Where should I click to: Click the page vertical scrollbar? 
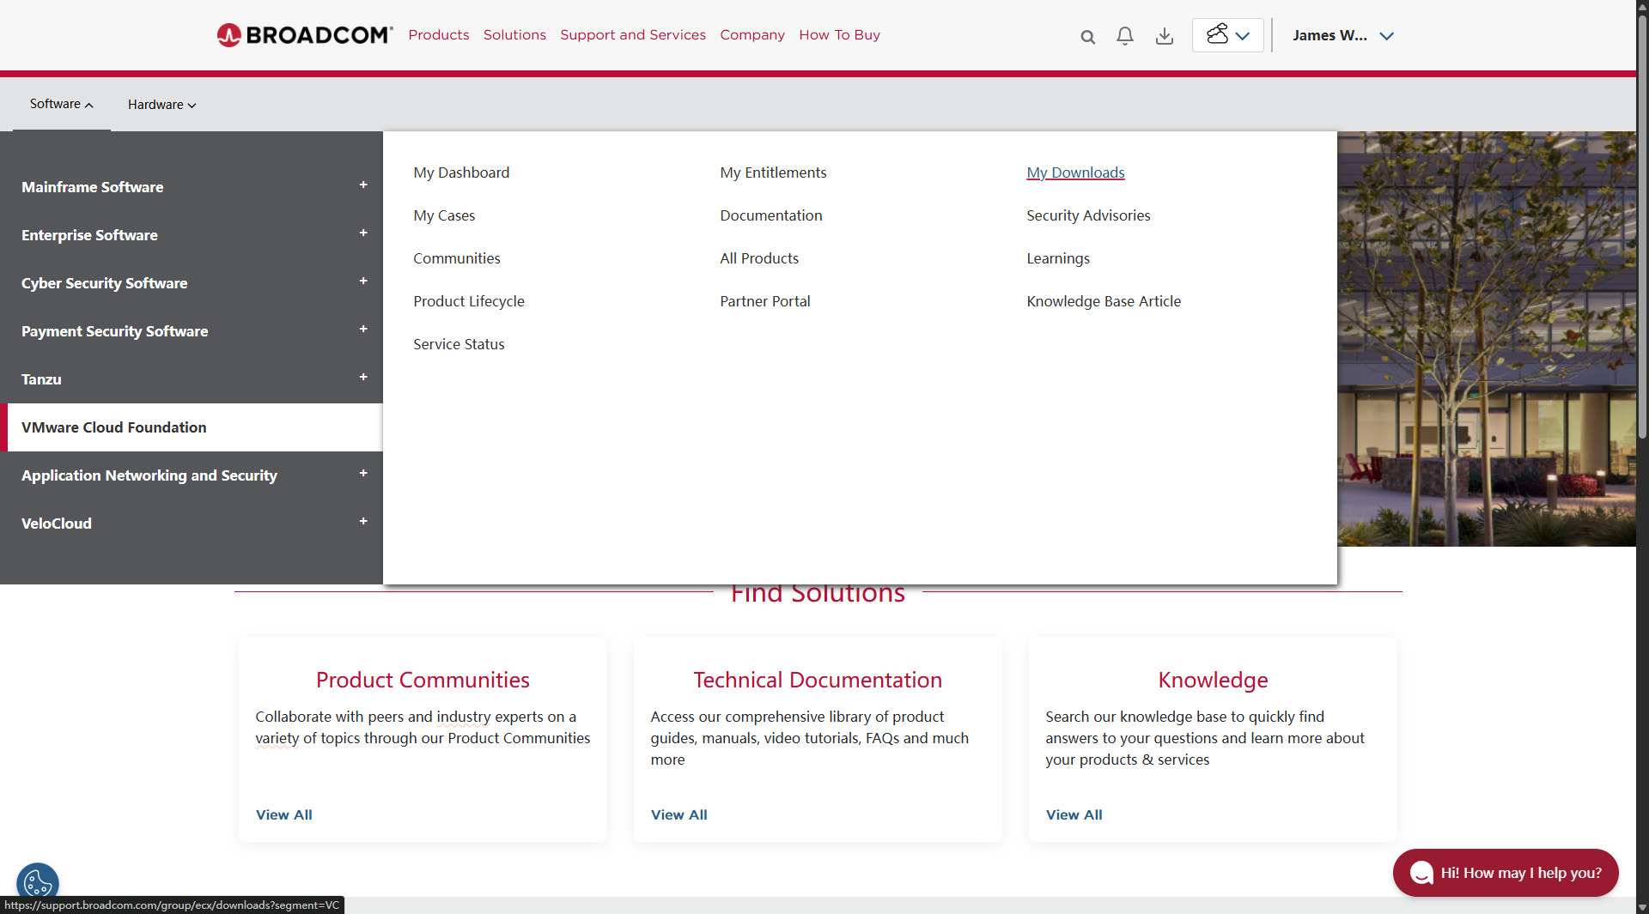[1641, 257]
